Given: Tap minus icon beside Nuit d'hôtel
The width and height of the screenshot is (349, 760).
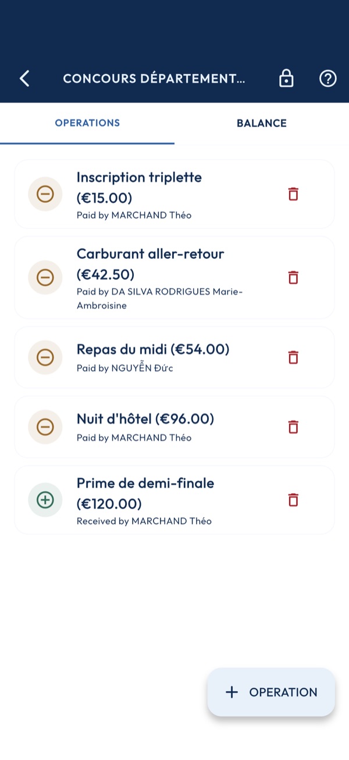Looking at the screenshot, I should (x=45, y=427).
